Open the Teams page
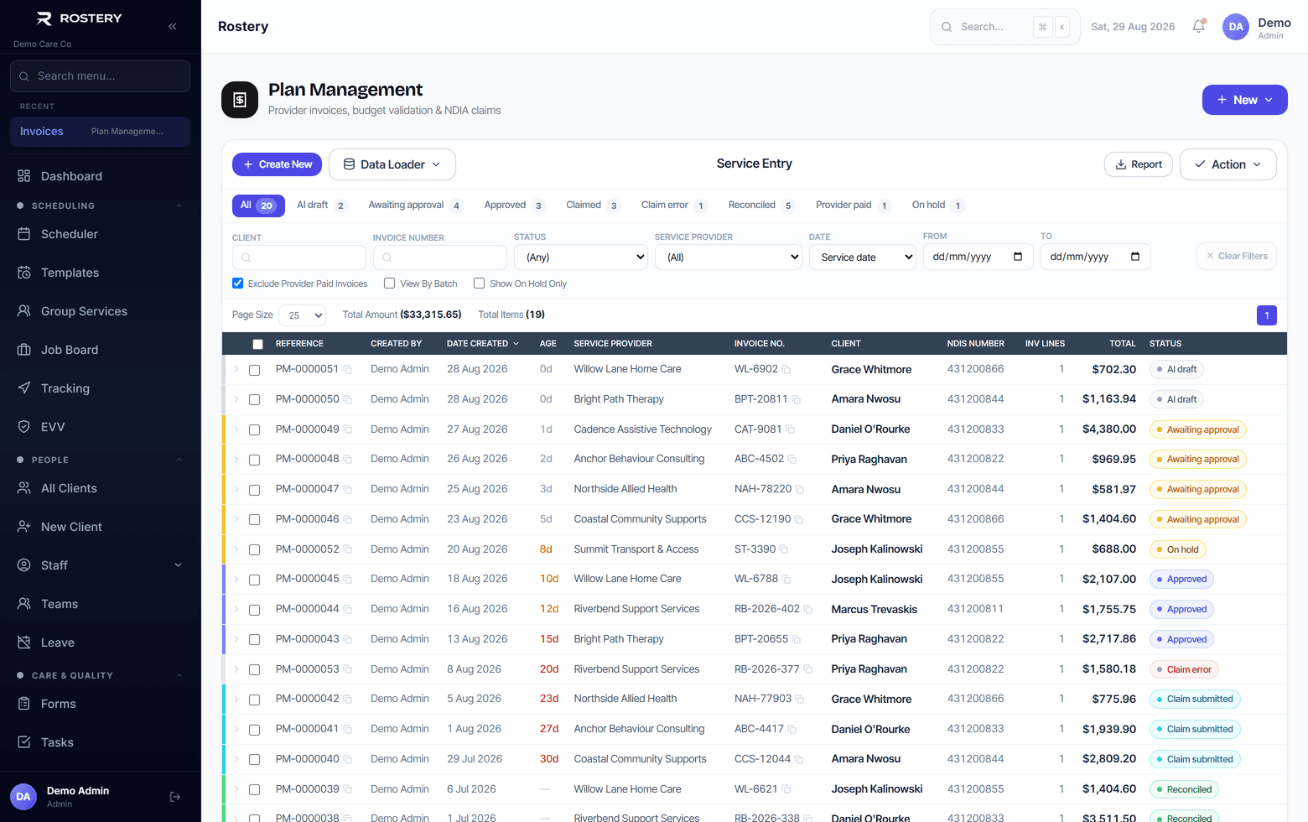 click(101, 604)
